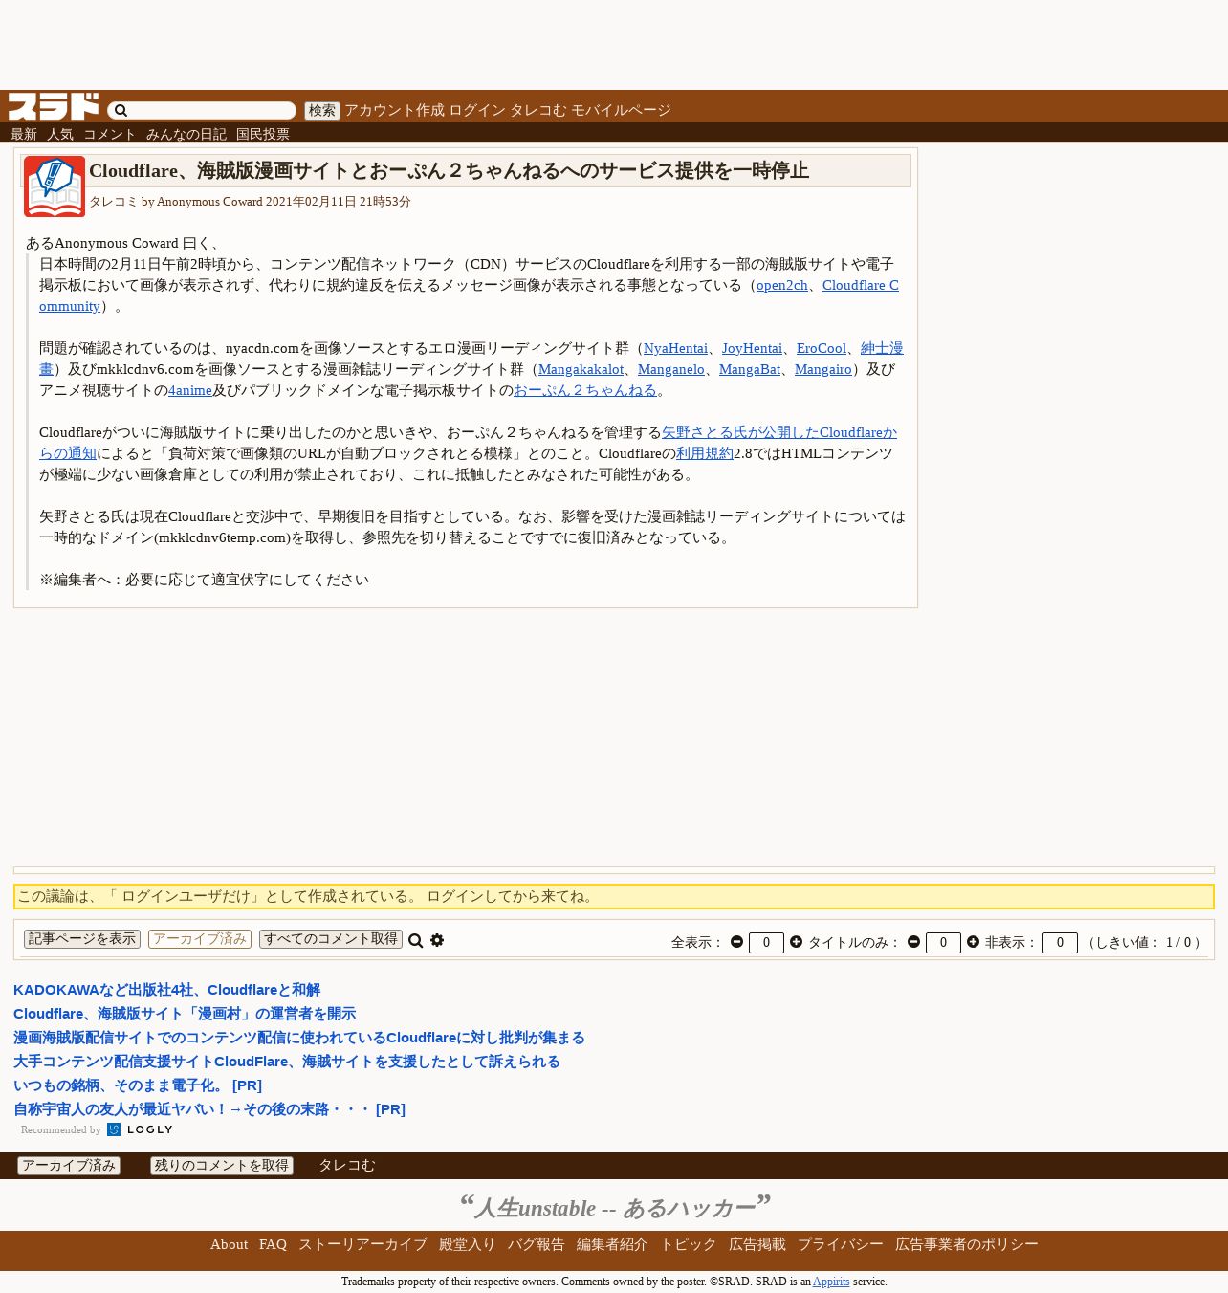Screen dimensions: 1228x1293
Task: Click the 検索 button
Action: point(322,111)
